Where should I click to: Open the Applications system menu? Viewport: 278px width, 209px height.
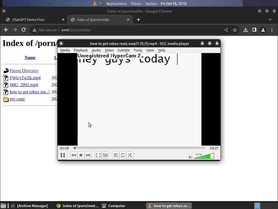tap(116, 4)
